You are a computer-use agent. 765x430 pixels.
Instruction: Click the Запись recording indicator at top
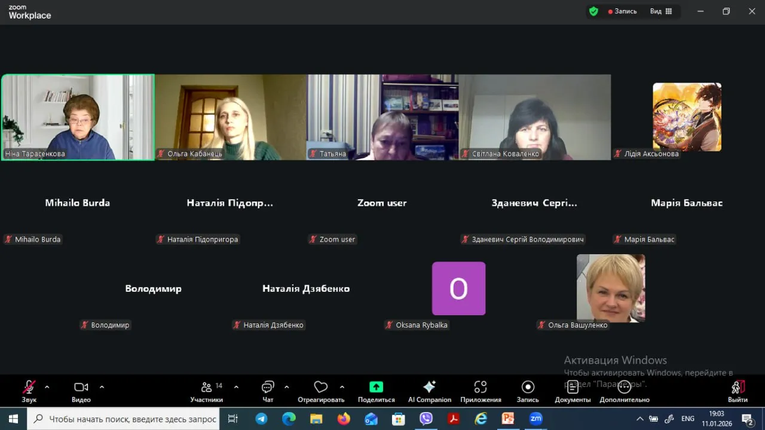coord(623,11)
